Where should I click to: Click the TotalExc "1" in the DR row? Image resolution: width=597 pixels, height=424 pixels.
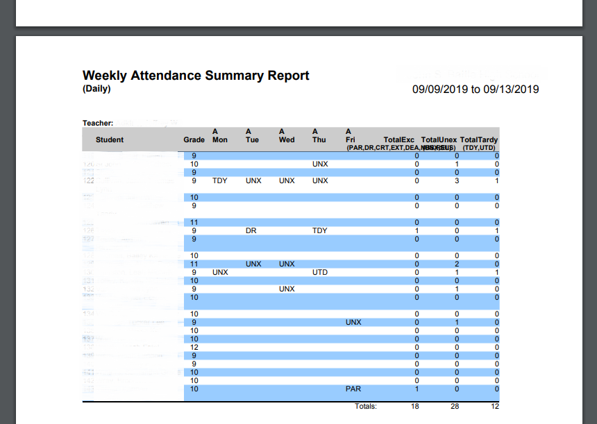click(x=417, y=230)
